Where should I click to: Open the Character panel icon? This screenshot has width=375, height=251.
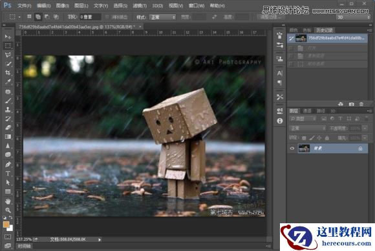tap(279, 73)
